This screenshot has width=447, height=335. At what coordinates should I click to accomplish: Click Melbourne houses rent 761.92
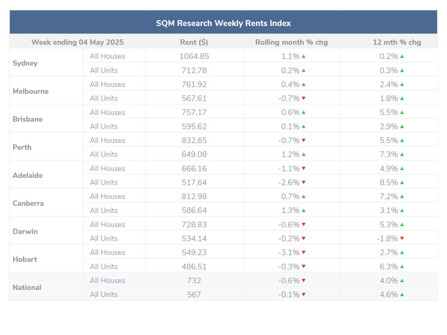[194, 84]
